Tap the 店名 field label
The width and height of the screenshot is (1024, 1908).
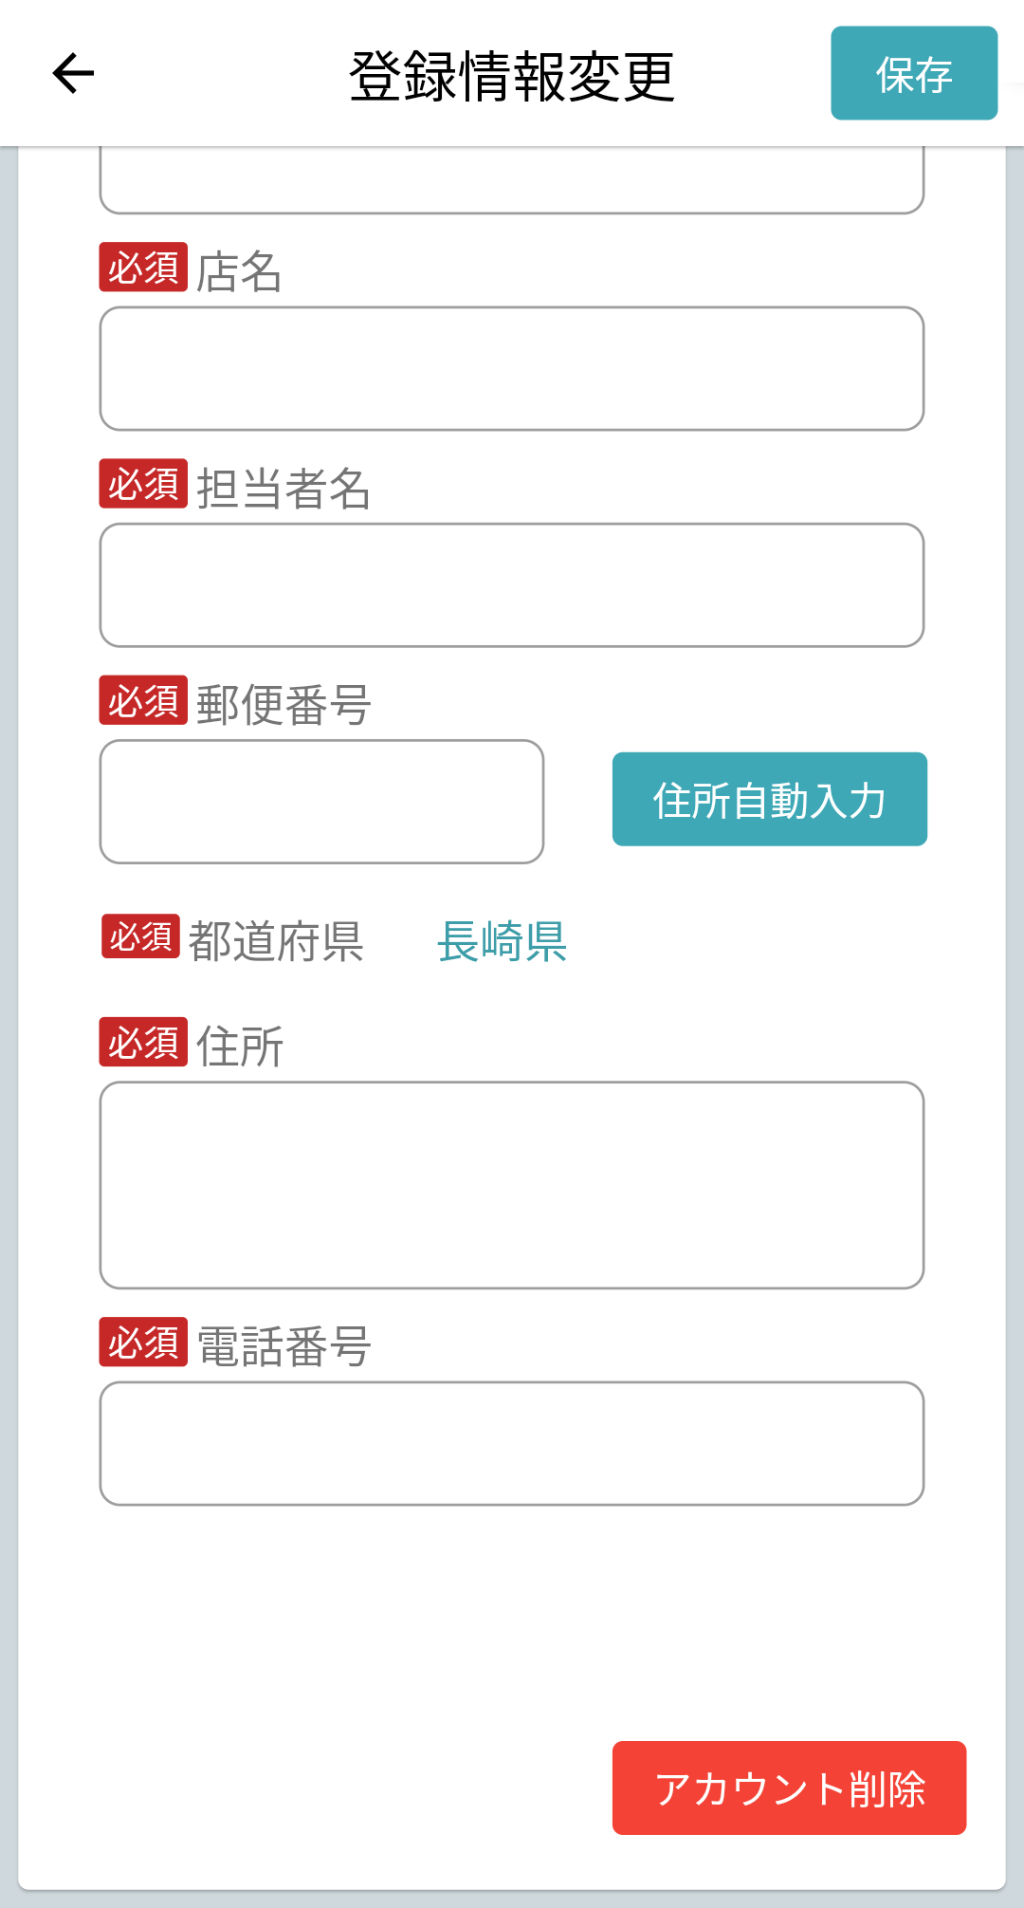[239, 272]
